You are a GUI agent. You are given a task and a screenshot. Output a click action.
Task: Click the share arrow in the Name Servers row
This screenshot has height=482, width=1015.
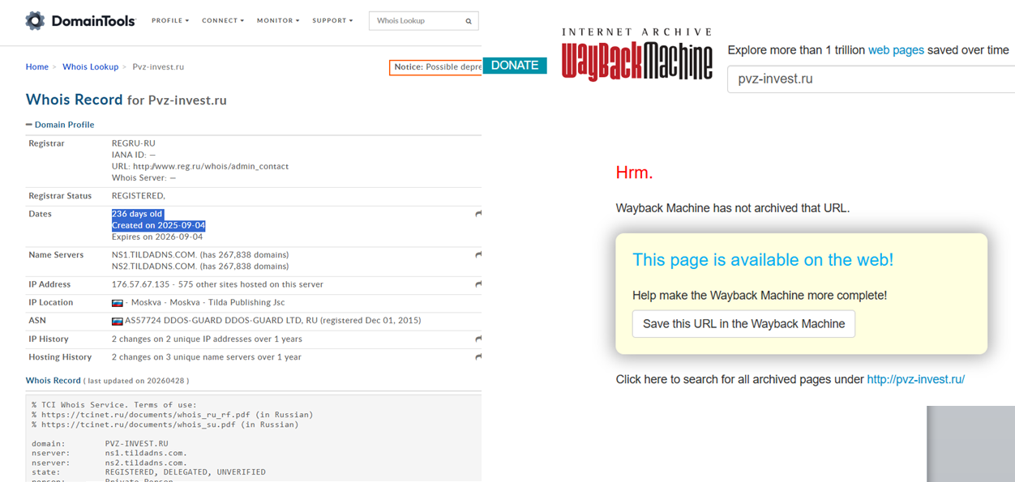point(478,254)
